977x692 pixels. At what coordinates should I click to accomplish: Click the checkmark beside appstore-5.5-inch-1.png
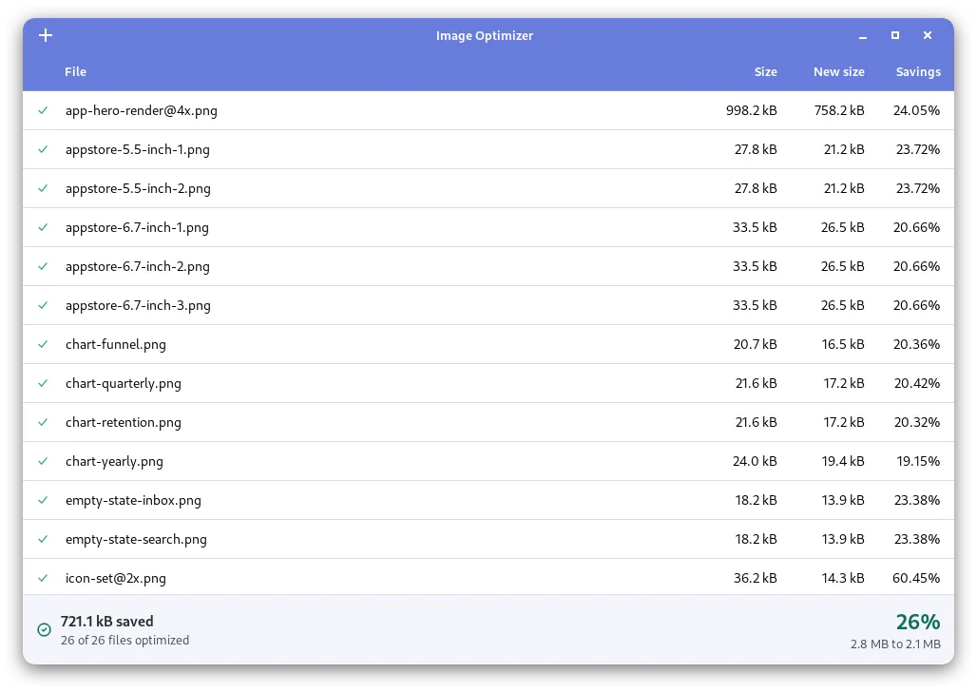pos(43,149)
